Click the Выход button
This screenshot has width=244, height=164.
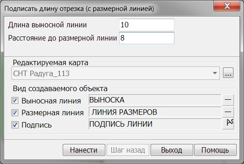(172, 150)
